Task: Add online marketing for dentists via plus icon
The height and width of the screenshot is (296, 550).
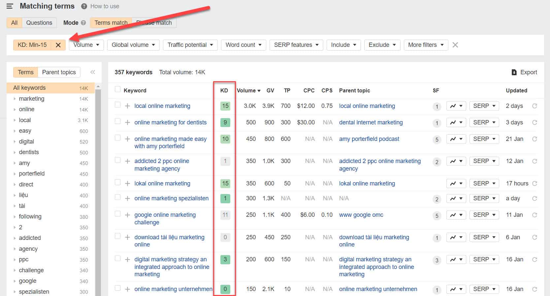Action: (127, 122)
